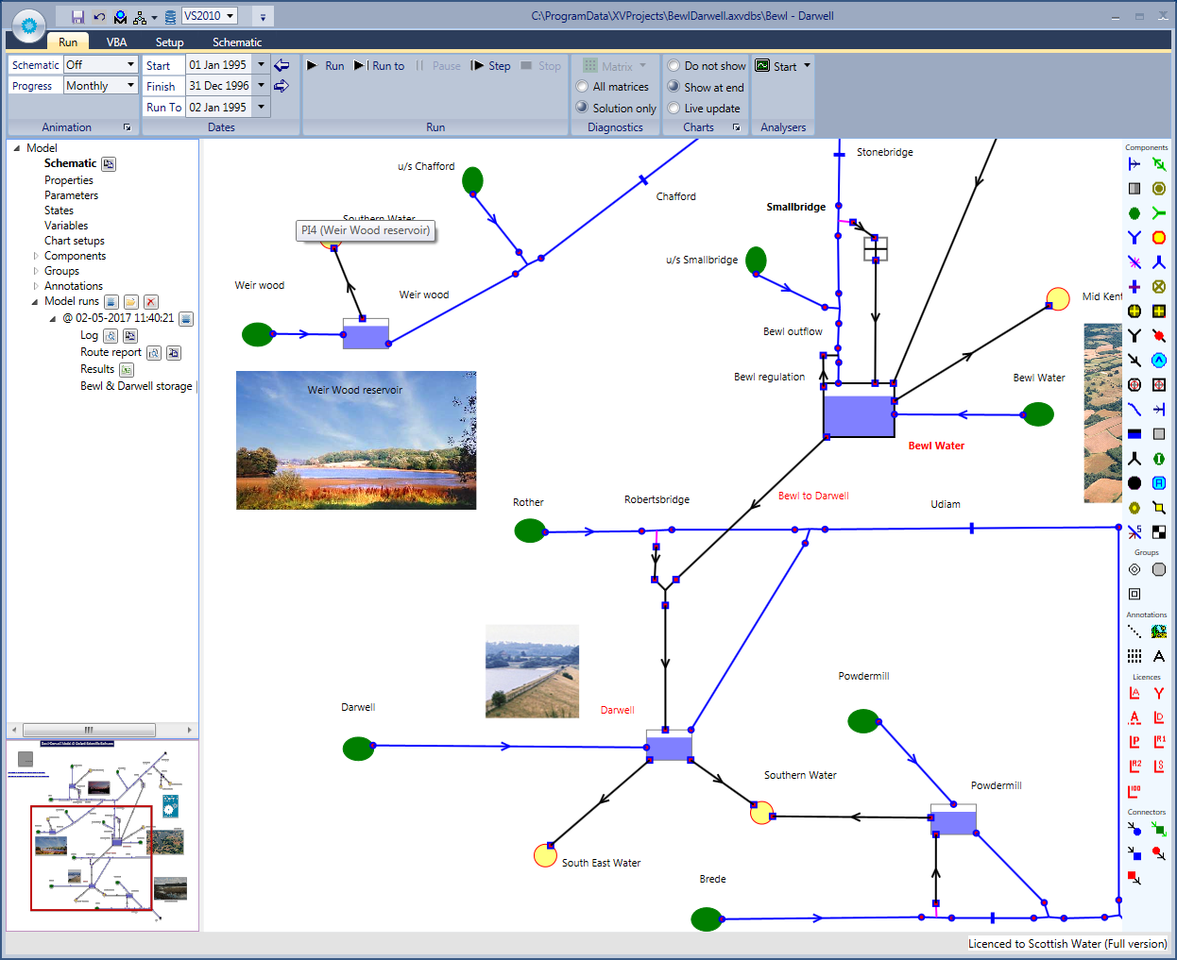1177x960 pixels.
Task: Expand the Components tree node
Action: [36, 256]
